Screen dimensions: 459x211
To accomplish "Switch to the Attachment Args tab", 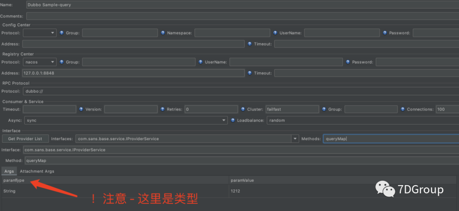I will point(37,171).
